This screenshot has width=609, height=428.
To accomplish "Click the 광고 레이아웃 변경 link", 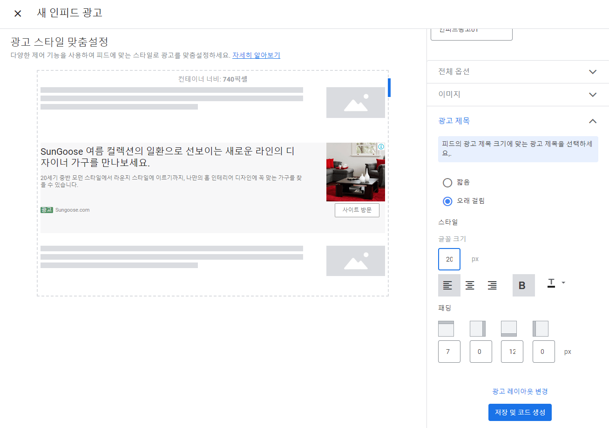I will pyautogui.click(x=520, y=391).
